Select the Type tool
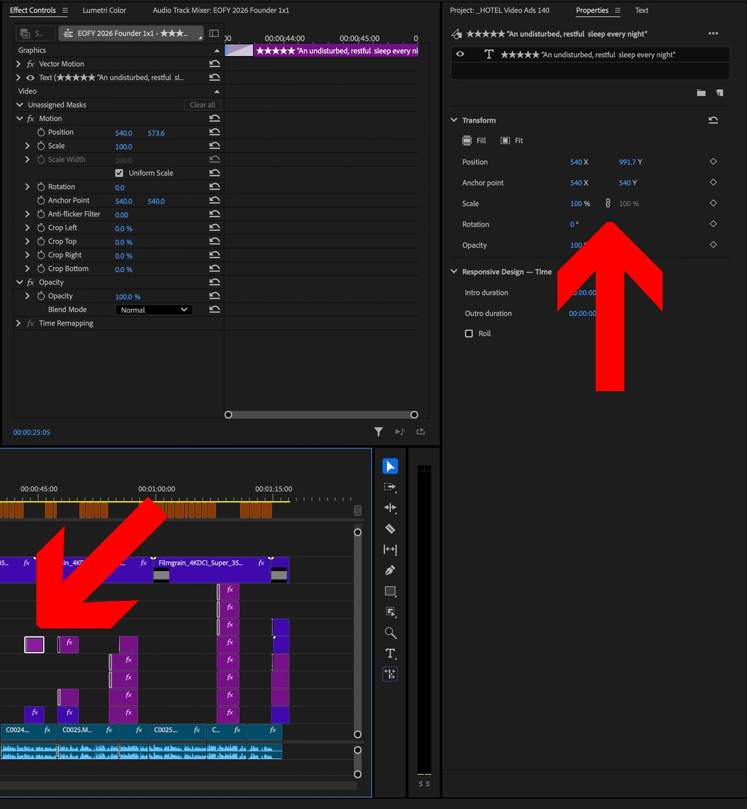747x809 pixels. pos(390,653)
